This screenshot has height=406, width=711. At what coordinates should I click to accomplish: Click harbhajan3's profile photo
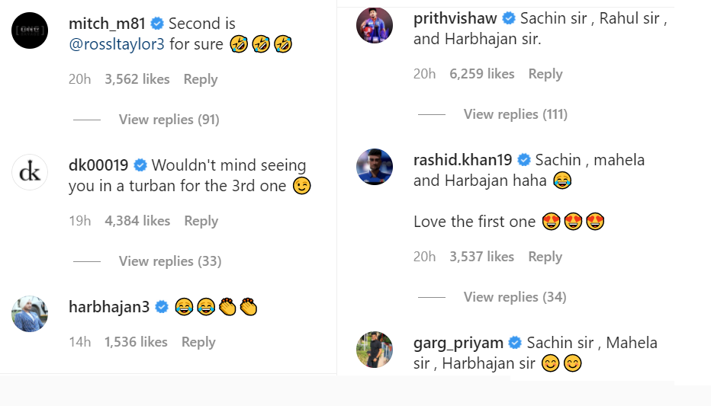click(30, 314)
